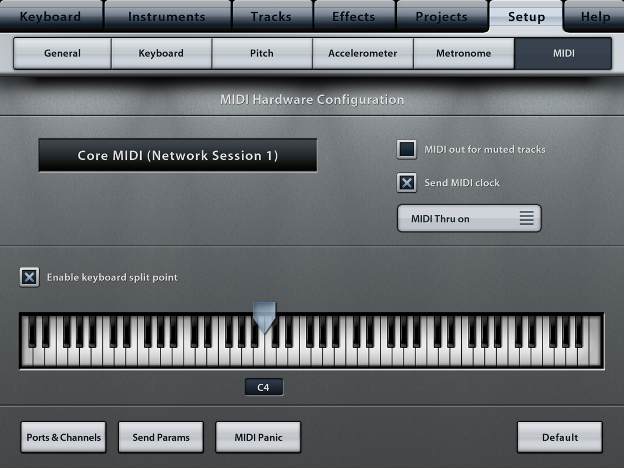This screenshot has width=624, height=468.
Task: Switch to the Accelerometer settings tab
Action: tap(362, 53)
